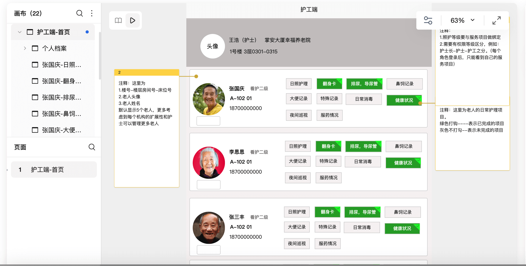
Task: Select page 1 护工端-首页 in pages list
Action: (x=54, y=170)
